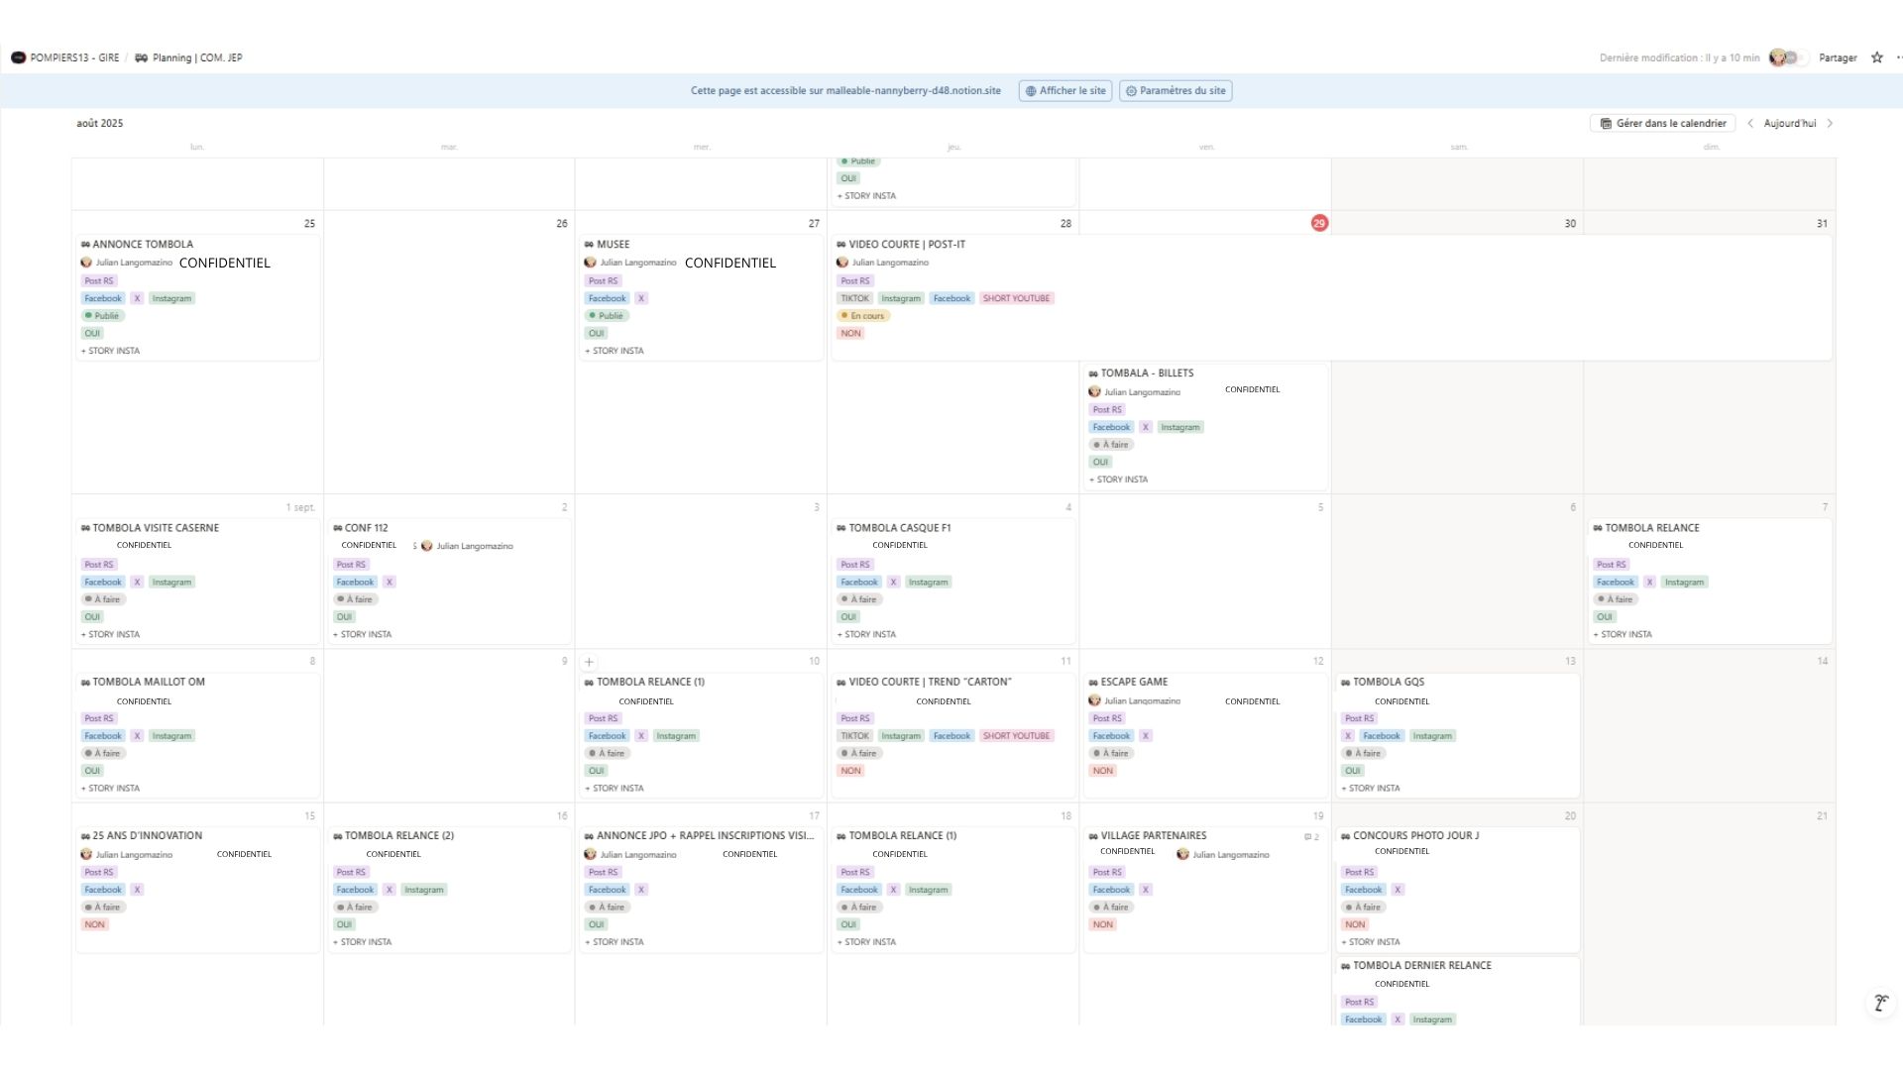Click Publié status on ANNONCE TOMBOLA card
Image resolution: width=1903 pixels, height=1070 pixels.
tap(103, 316)
